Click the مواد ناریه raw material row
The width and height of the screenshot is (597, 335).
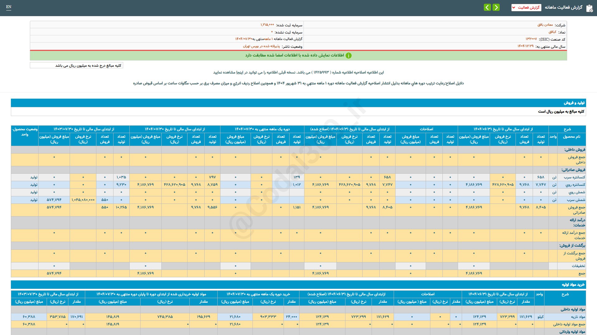click(578, 317)
